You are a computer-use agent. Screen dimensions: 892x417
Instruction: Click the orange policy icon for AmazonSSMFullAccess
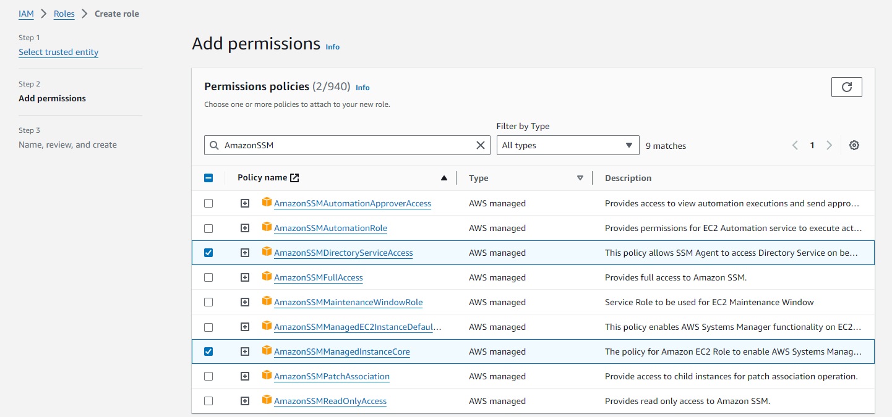coord(267,277)
